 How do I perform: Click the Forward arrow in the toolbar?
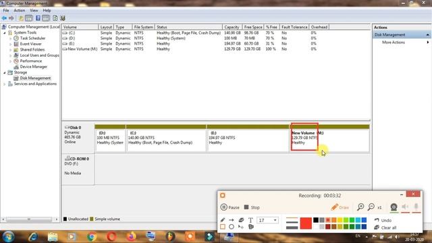[x=11, y=18]
